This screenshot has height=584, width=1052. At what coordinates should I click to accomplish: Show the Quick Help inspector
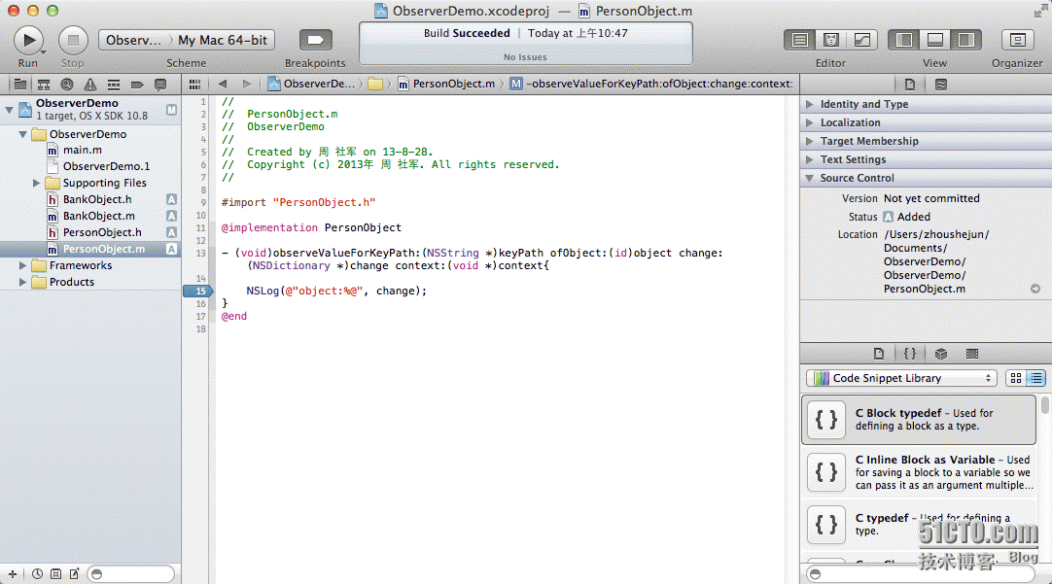940,85
